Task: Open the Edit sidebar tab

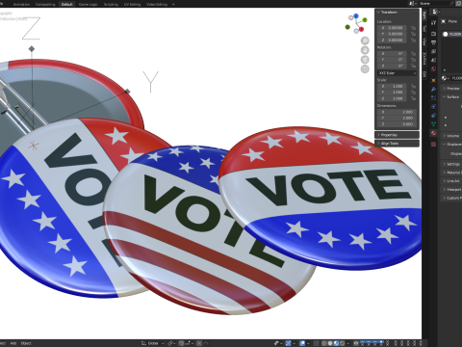Action: click(x=424, y=74)
